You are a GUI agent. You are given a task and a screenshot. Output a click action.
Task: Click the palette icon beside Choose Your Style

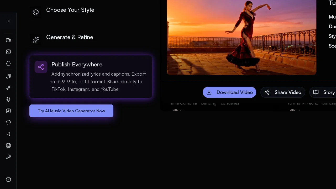pyautogui.click(x=36, y=12)
